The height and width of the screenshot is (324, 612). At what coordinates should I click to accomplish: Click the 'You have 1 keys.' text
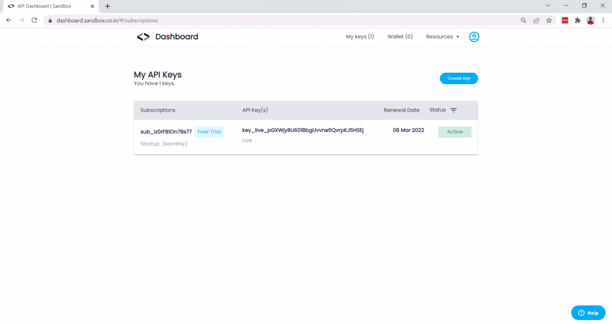coord(155,84)
